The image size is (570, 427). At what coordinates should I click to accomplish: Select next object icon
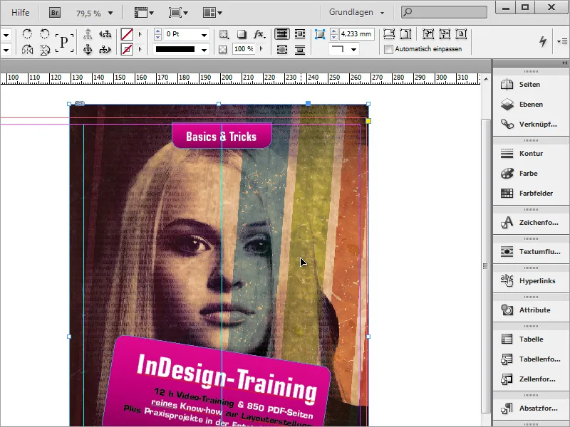click(105, 49)
